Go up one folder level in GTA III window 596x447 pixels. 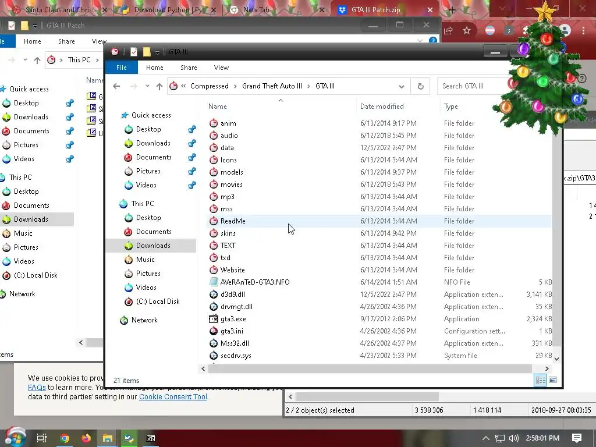point(159,86)
